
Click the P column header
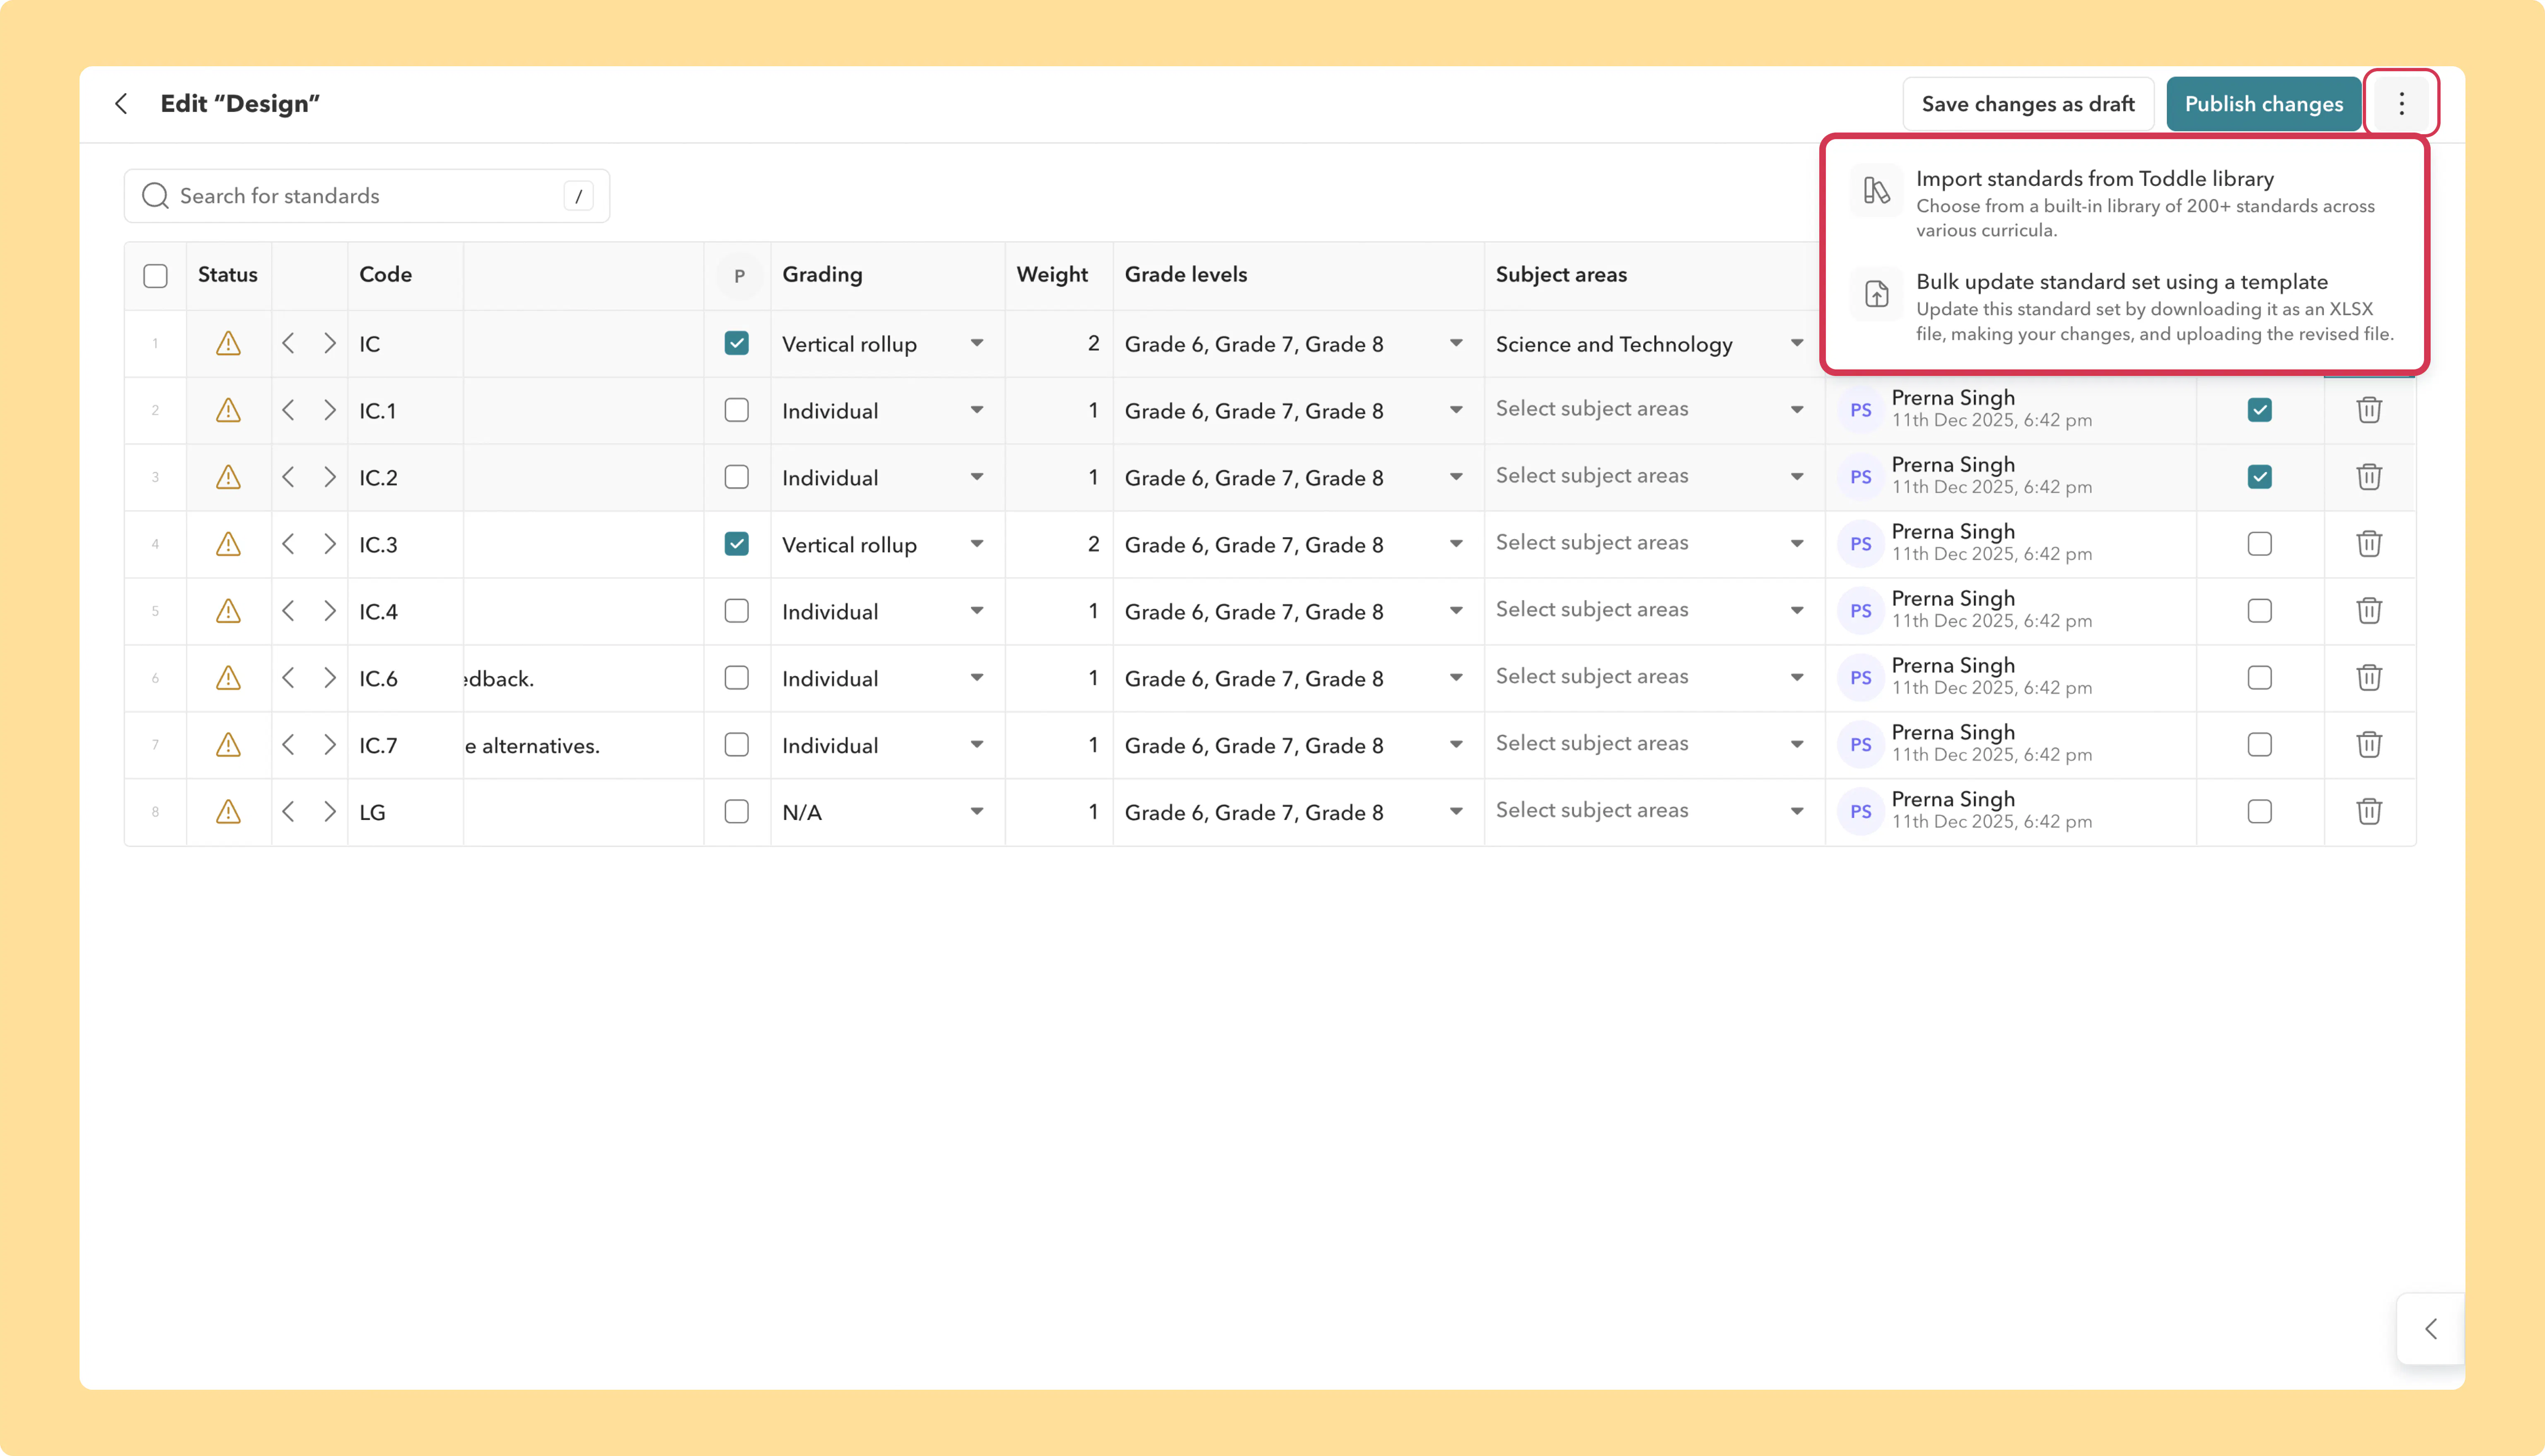739,276
